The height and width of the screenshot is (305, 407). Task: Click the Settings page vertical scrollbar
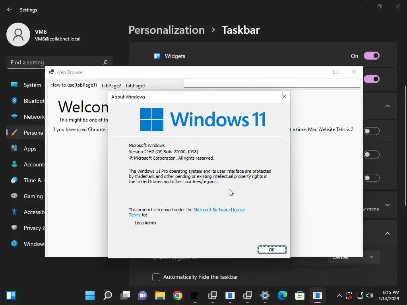pos(405,145)
